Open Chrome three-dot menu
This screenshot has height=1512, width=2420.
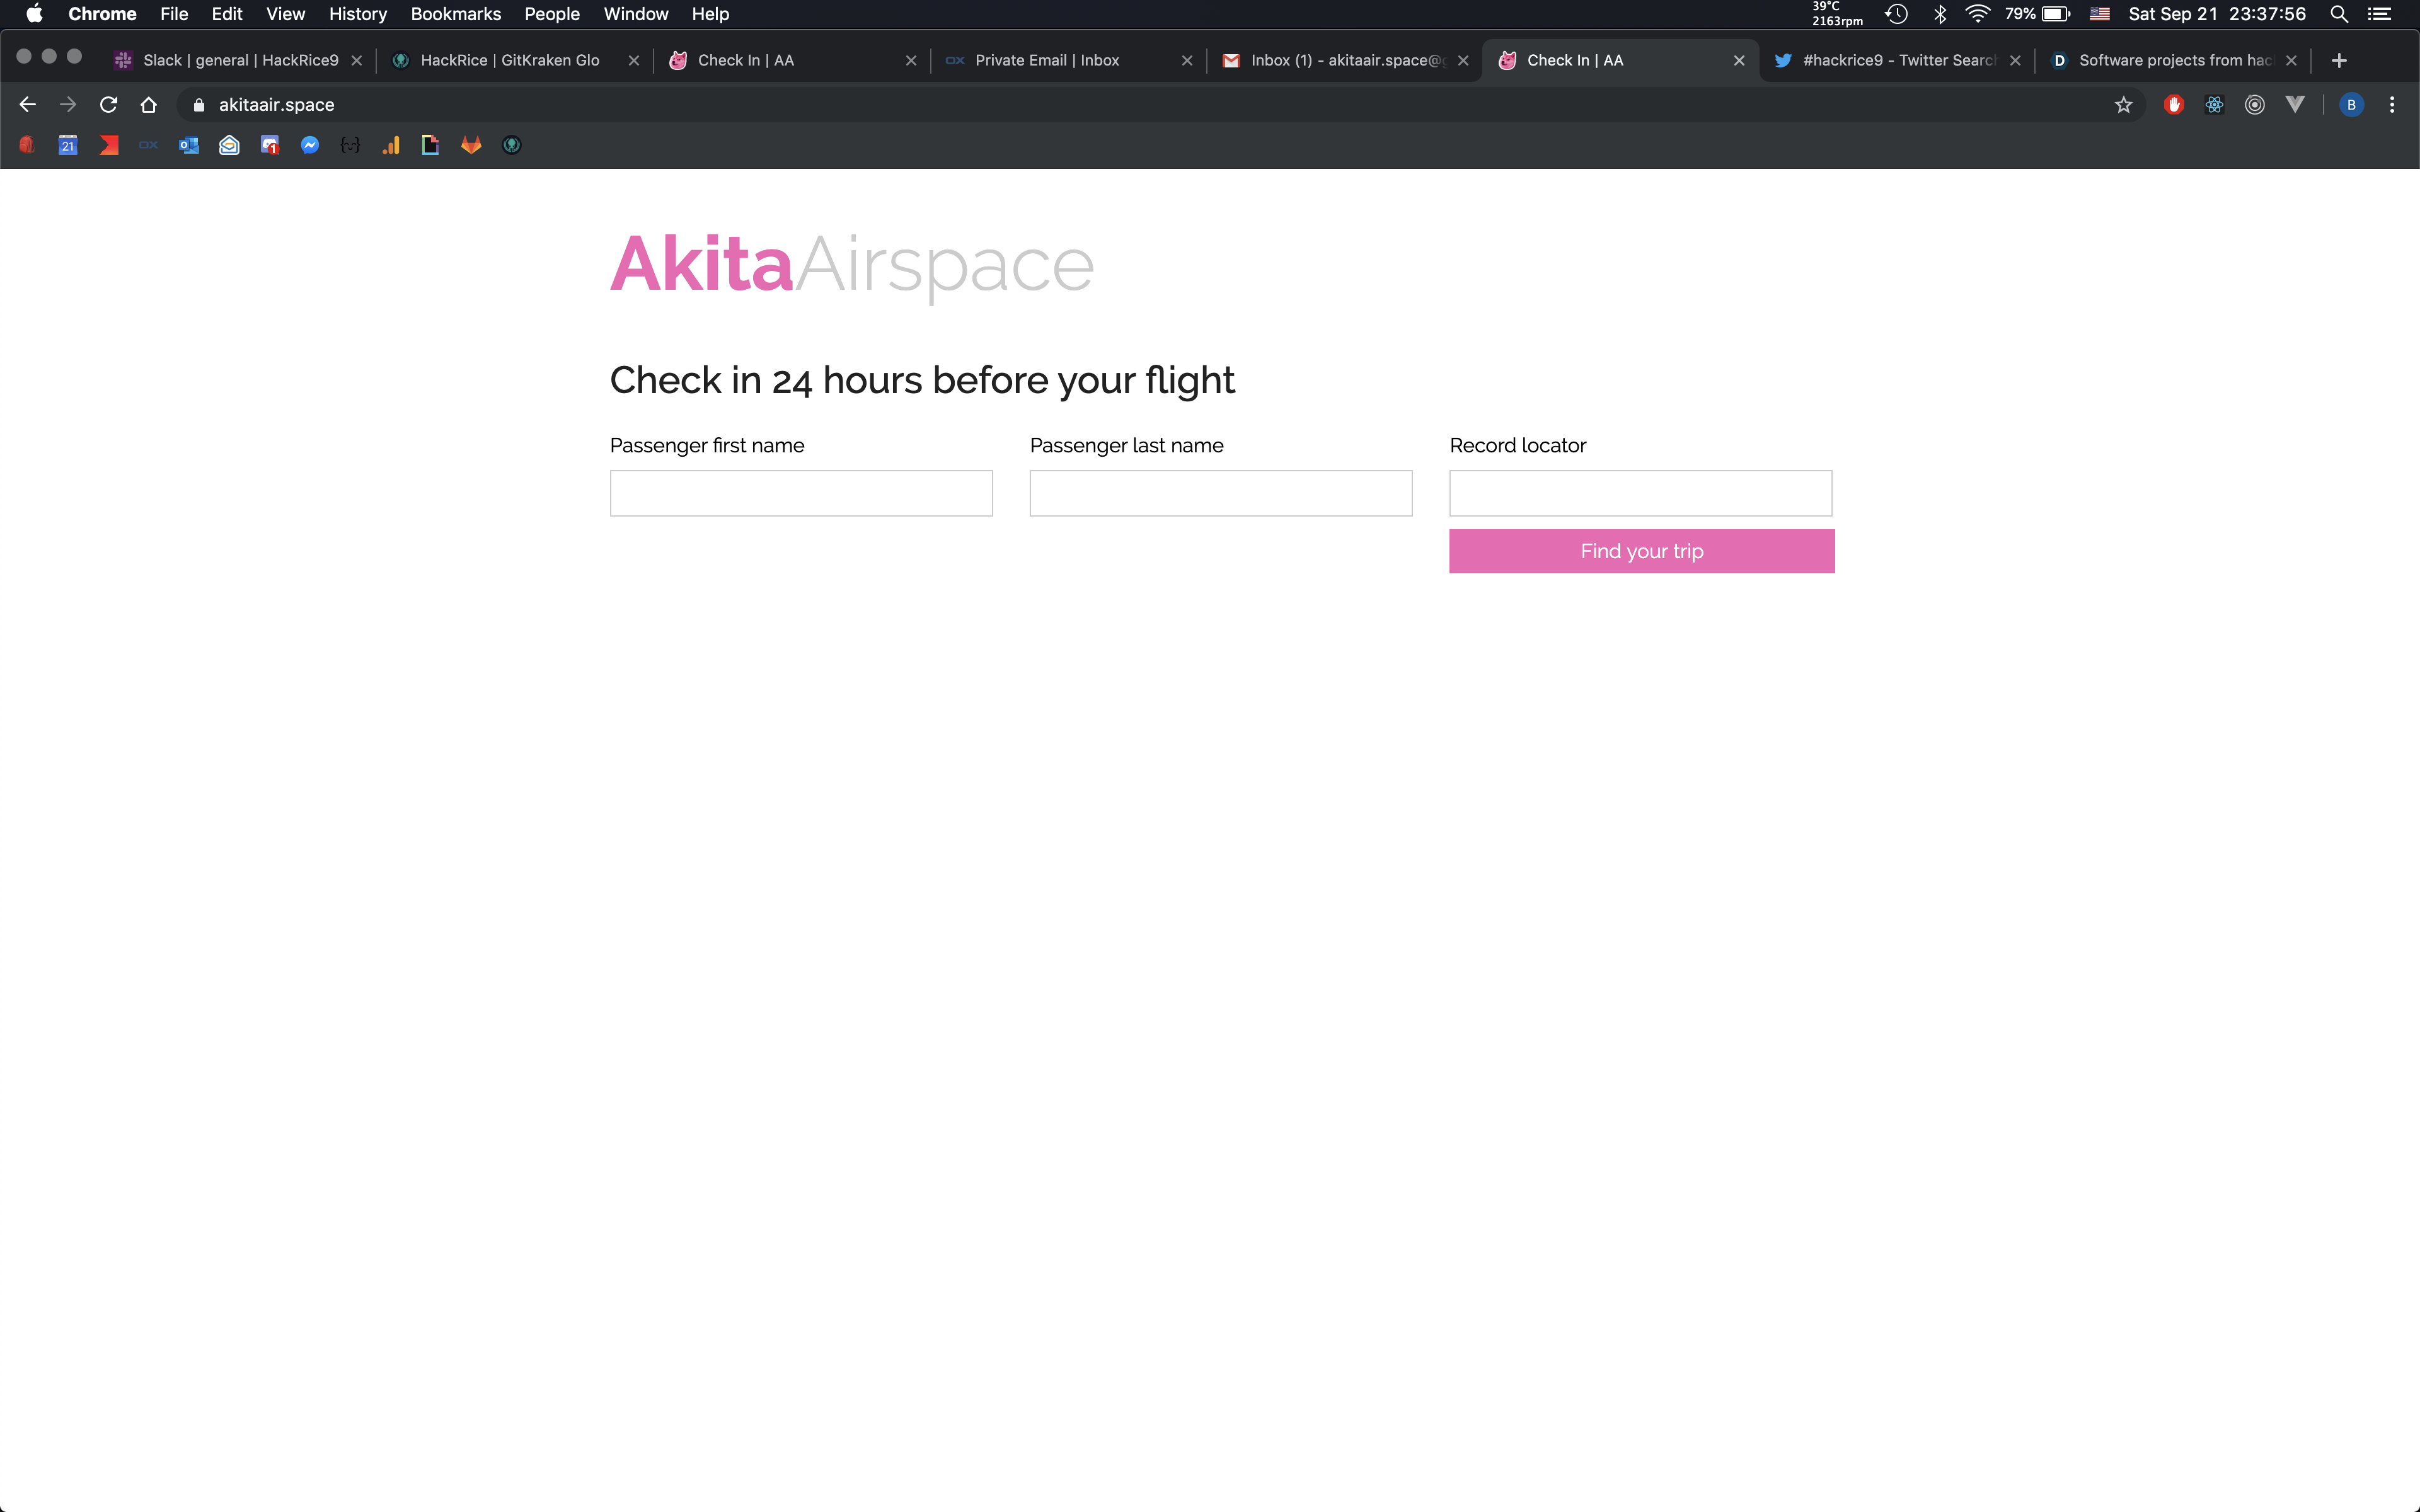tap(2391, 105)
